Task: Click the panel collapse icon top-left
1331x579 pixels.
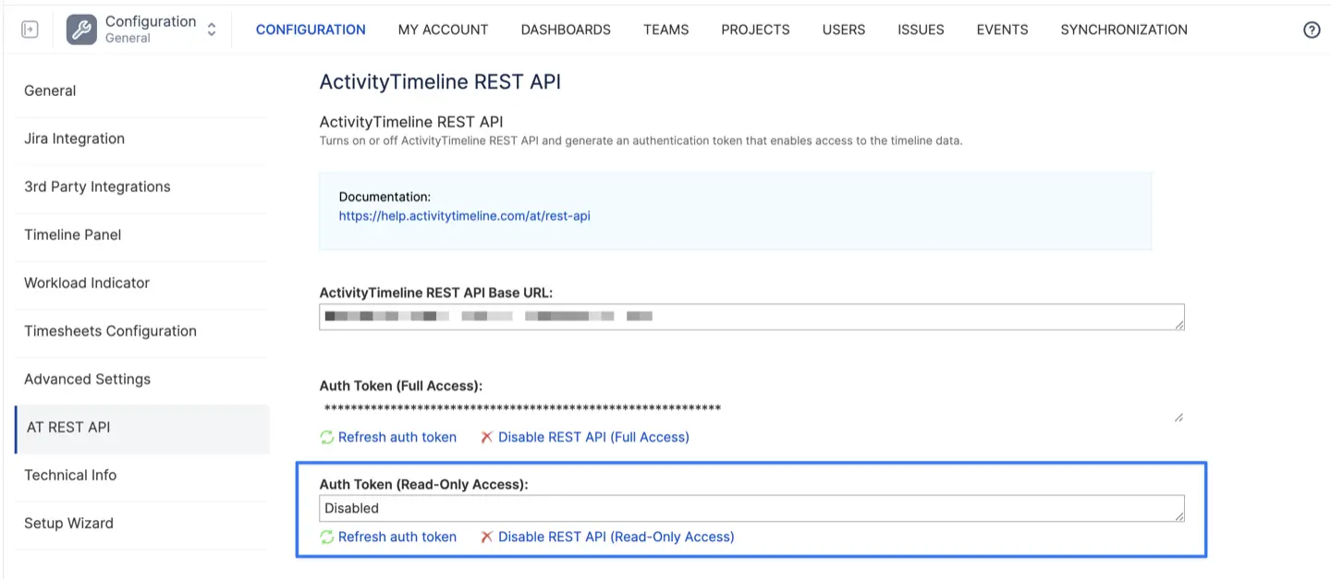Action: pos(29,29)
